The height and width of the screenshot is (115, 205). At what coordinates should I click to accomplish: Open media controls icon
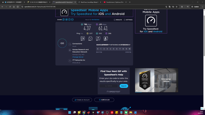pyautogui.click(x=188, y=7)
